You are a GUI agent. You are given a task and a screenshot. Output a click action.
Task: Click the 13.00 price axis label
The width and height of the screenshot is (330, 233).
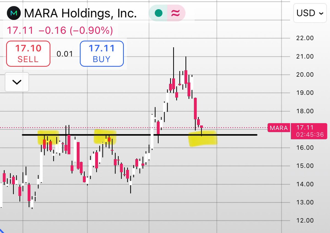pyautogui.click(x=305, y=202)
